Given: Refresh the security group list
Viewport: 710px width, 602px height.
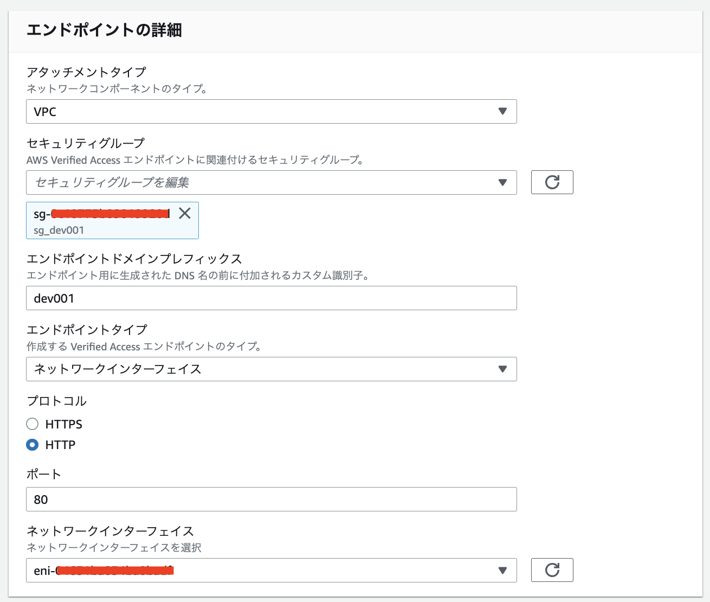Looking at the screenshot, I should point(552,182).
